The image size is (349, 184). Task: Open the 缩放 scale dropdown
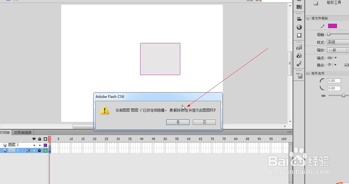338,50
